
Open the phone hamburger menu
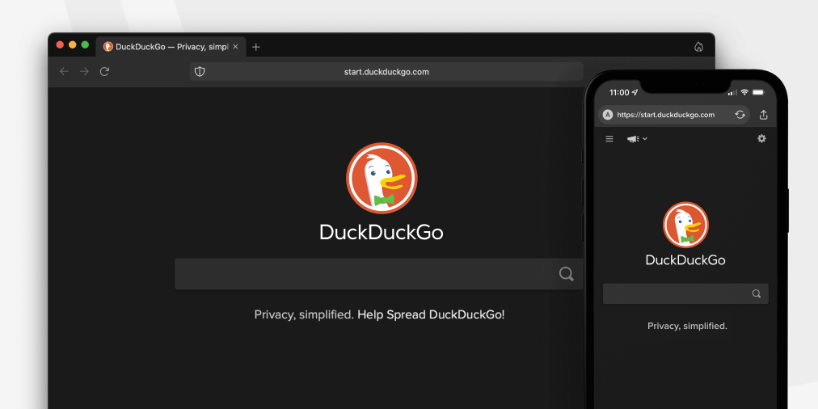click(x=609, y=139)
